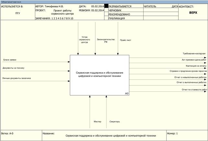
Task: Click the 'ЗАМЕЧАНИЯ: 1 2 3 4 5 6 7 8 9 10' line
Action: [54, 18]
